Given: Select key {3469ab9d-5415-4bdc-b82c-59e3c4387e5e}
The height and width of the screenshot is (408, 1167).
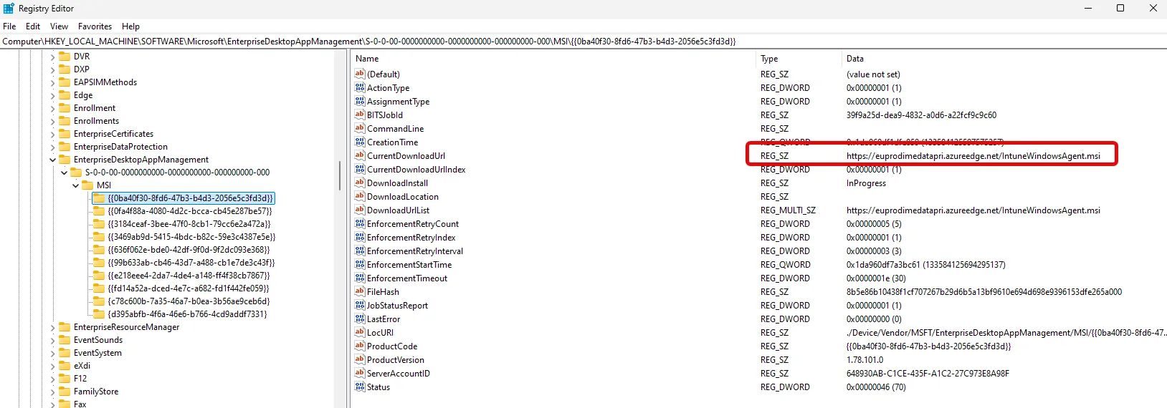Looking at the screenshot, I should tap(191, 236).
